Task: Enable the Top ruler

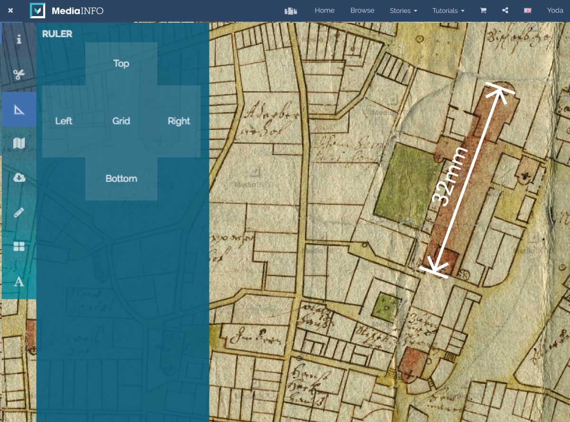Action: point(121,64)
